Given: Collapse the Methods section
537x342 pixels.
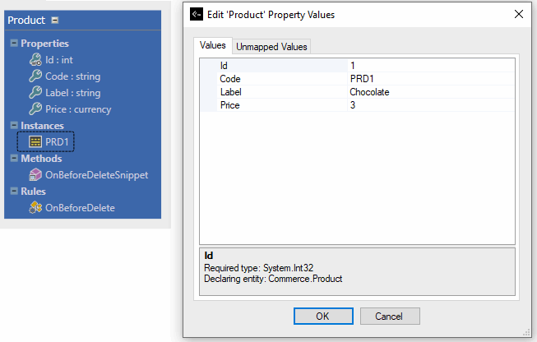Looking at the screenshot, I should [x=14, y=159].
